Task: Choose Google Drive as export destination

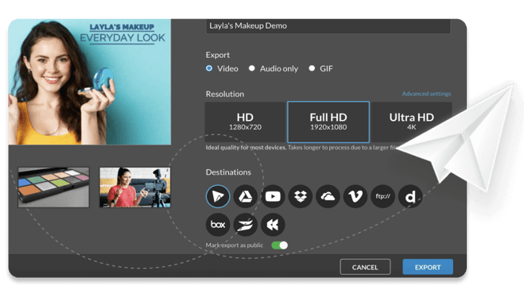Action: click(x=245, y=196)
